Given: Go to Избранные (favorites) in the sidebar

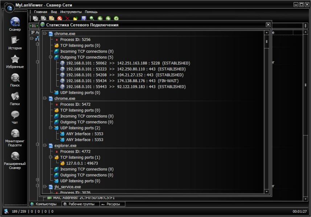Looking at the screenshot, I should 15,61.
